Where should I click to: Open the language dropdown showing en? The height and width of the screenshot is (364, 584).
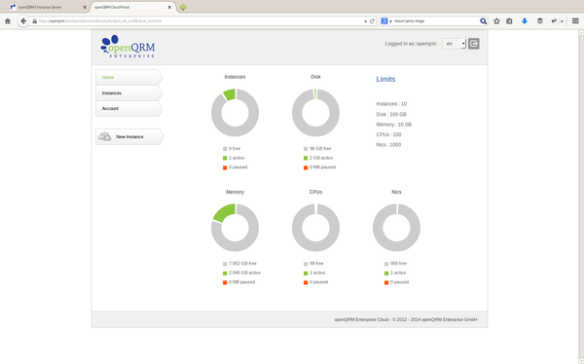[454, 44]
